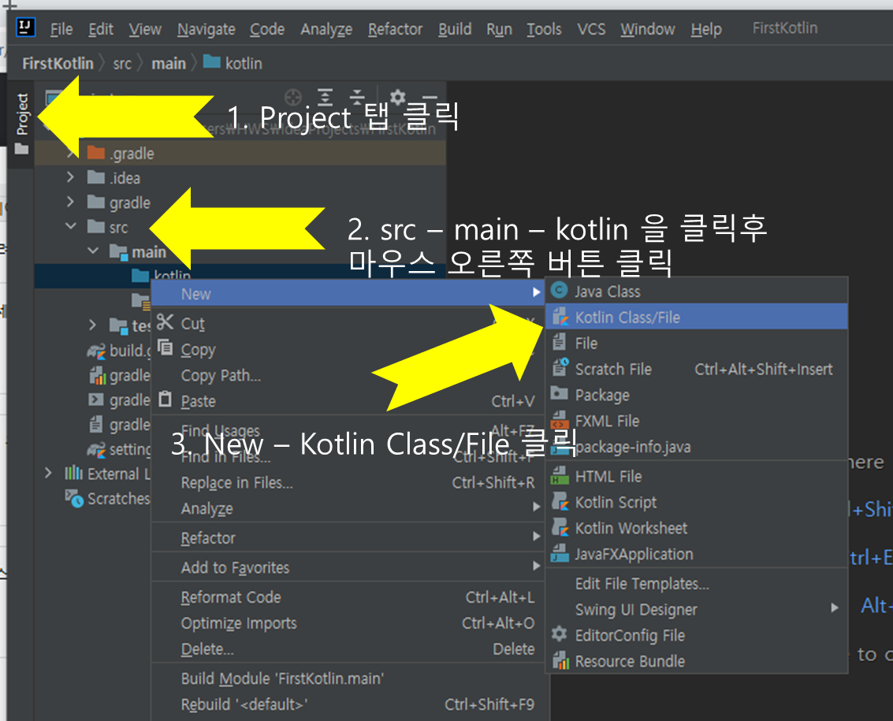Screen dimensions: 893x721
Task: Expand the .idea folder
Action: coord(70,177)
